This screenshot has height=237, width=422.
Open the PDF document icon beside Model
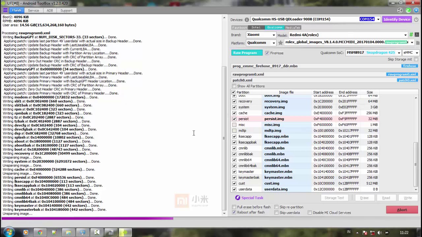coord(417,35)
